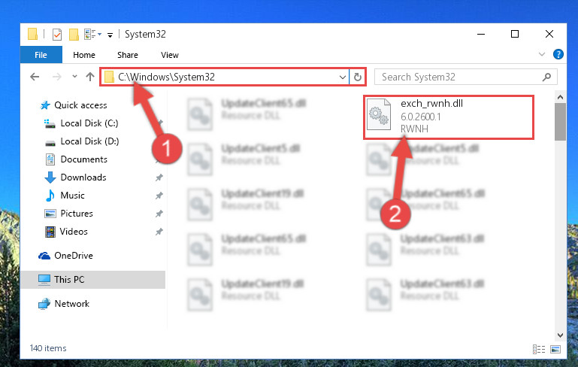This screenshot has width=578, height=367.
Task: Click the vertical scrollbar thumb
Action: click(x=560, y=122)
